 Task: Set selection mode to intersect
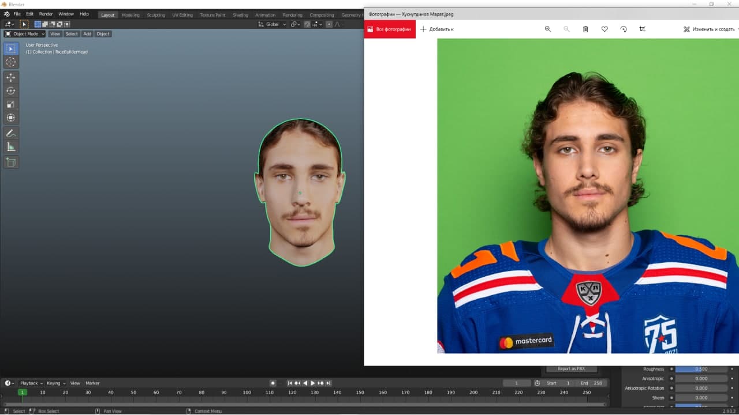(67, 24)
